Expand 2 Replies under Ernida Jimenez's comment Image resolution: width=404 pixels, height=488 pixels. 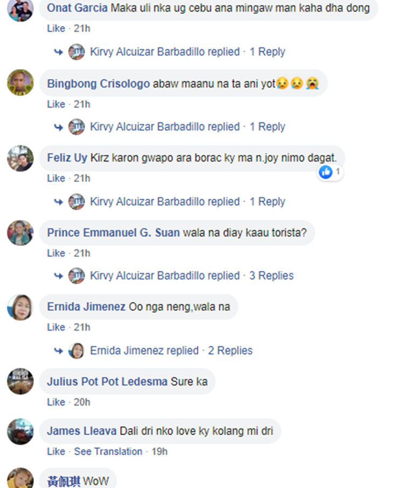pos(231,351)
